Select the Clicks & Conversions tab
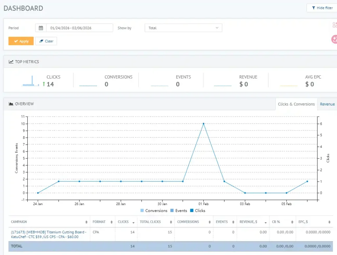337x255 pixels. tap(296, 104)
